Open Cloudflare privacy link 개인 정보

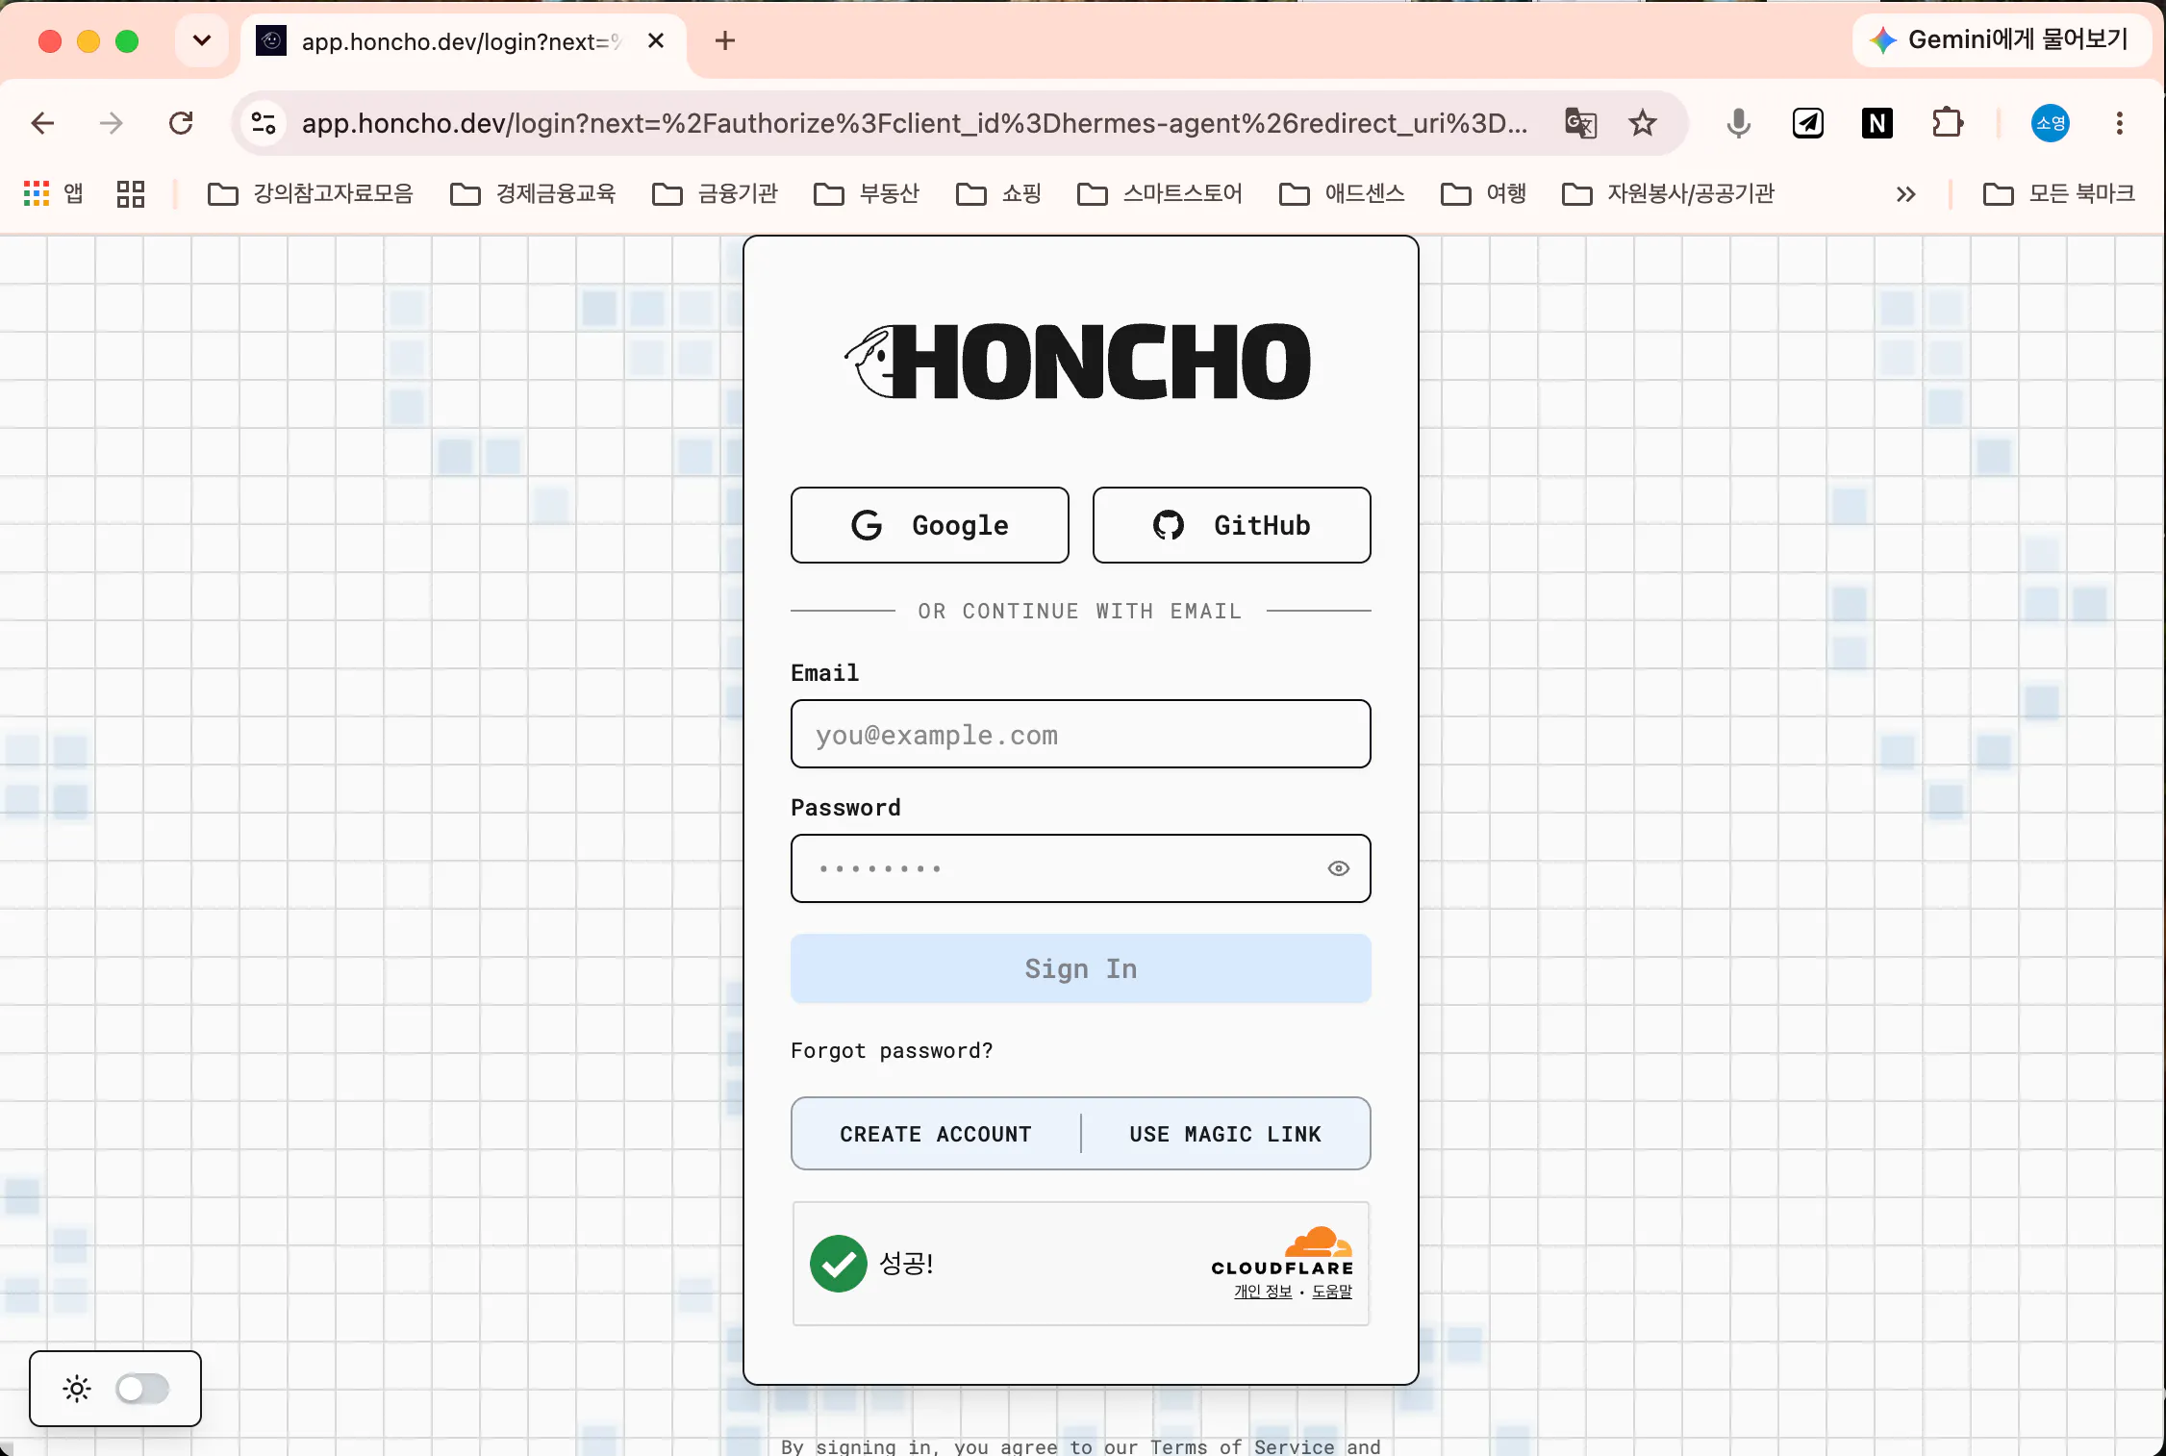(x=1263, y=1292)
